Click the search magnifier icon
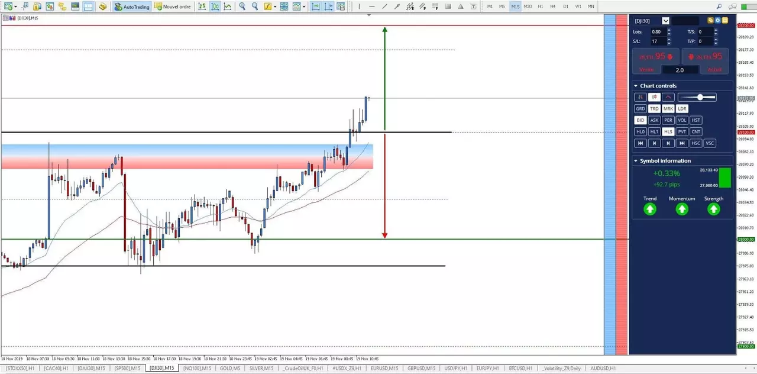 (x=719, y=6)
